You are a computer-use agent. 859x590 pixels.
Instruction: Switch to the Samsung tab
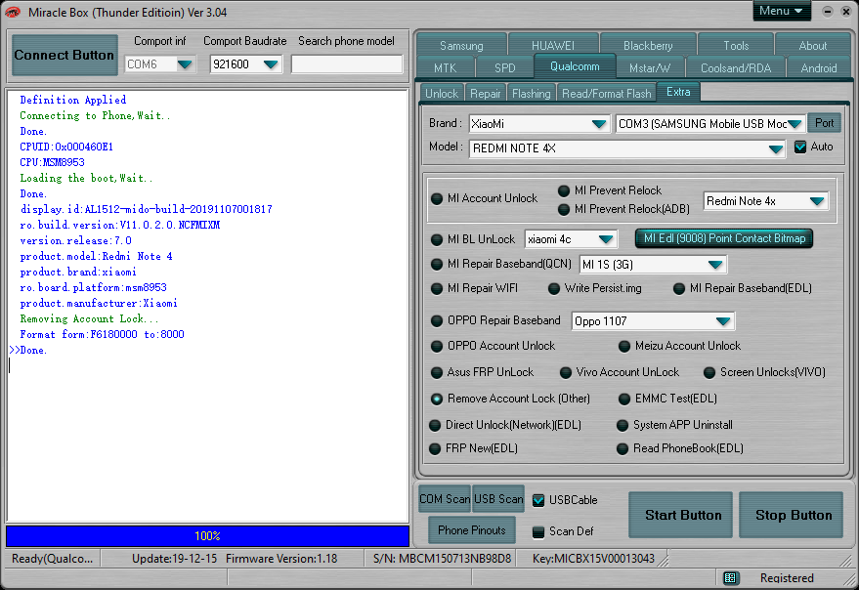[461, 46]
